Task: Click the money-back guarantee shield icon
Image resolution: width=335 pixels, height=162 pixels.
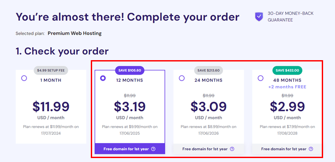Action: 259,17
